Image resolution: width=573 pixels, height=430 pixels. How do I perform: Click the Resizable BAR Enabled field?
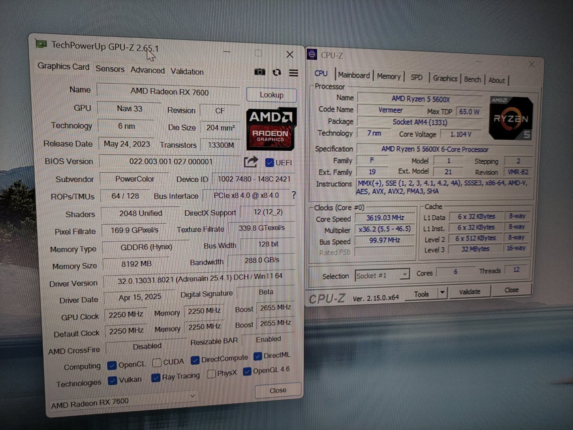269,339
